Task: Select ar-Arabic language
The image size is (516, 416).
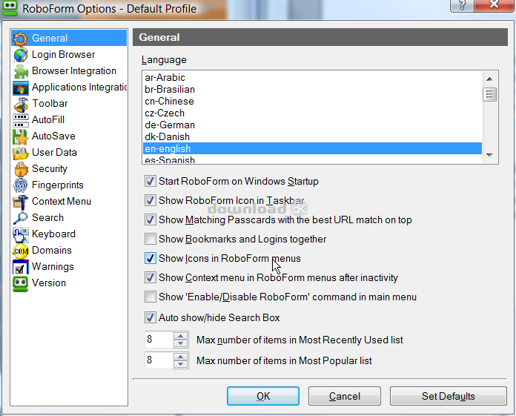Action: point(312,77)
